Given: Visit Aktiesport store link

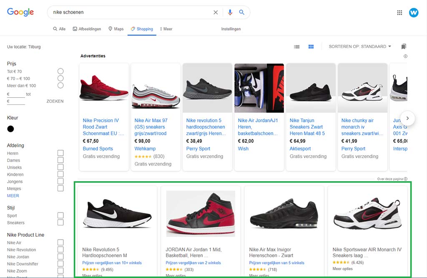Looking at the screenshot, I should point(300,149).
